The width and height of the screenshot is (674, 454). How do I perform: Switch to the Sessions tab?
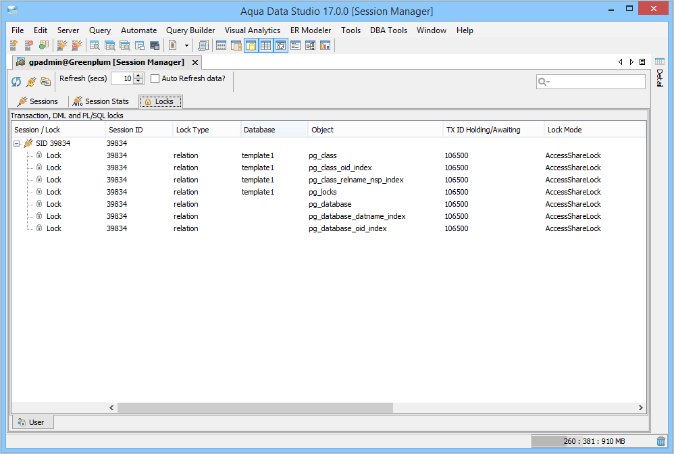(x=37, y=101)
